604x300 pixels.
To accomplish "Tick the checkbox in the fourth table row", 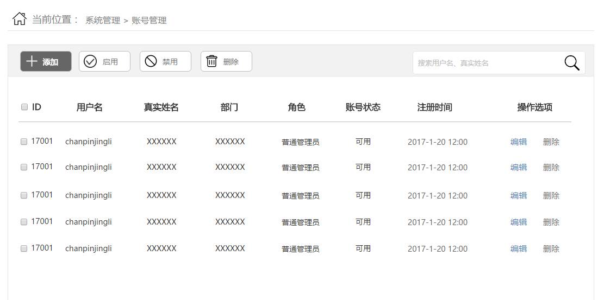I will (24, 221).
